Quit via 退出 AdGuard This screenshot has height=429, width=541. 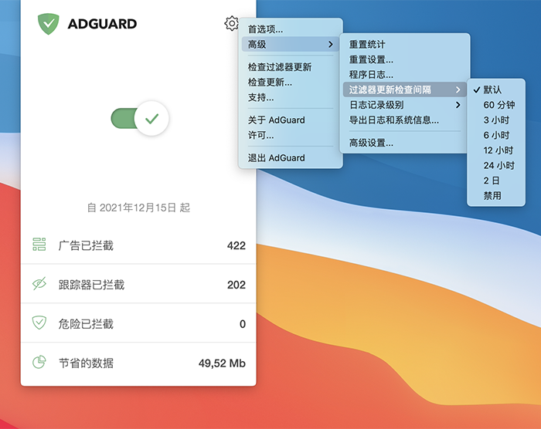[291, 158]
